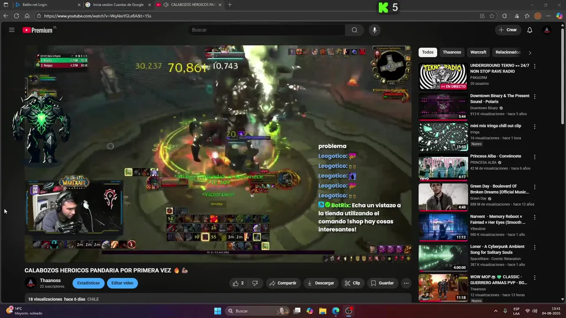Click the search magnifier button
Screen dimensions: 566x318
click(355, 30)
